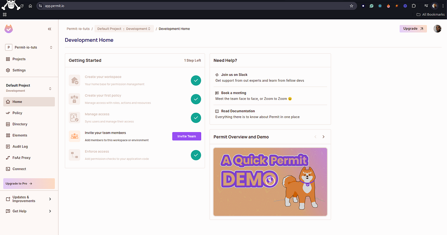Click the Upgrade button
The width and height of the screenshot is (447, 235).
point(413,28)
